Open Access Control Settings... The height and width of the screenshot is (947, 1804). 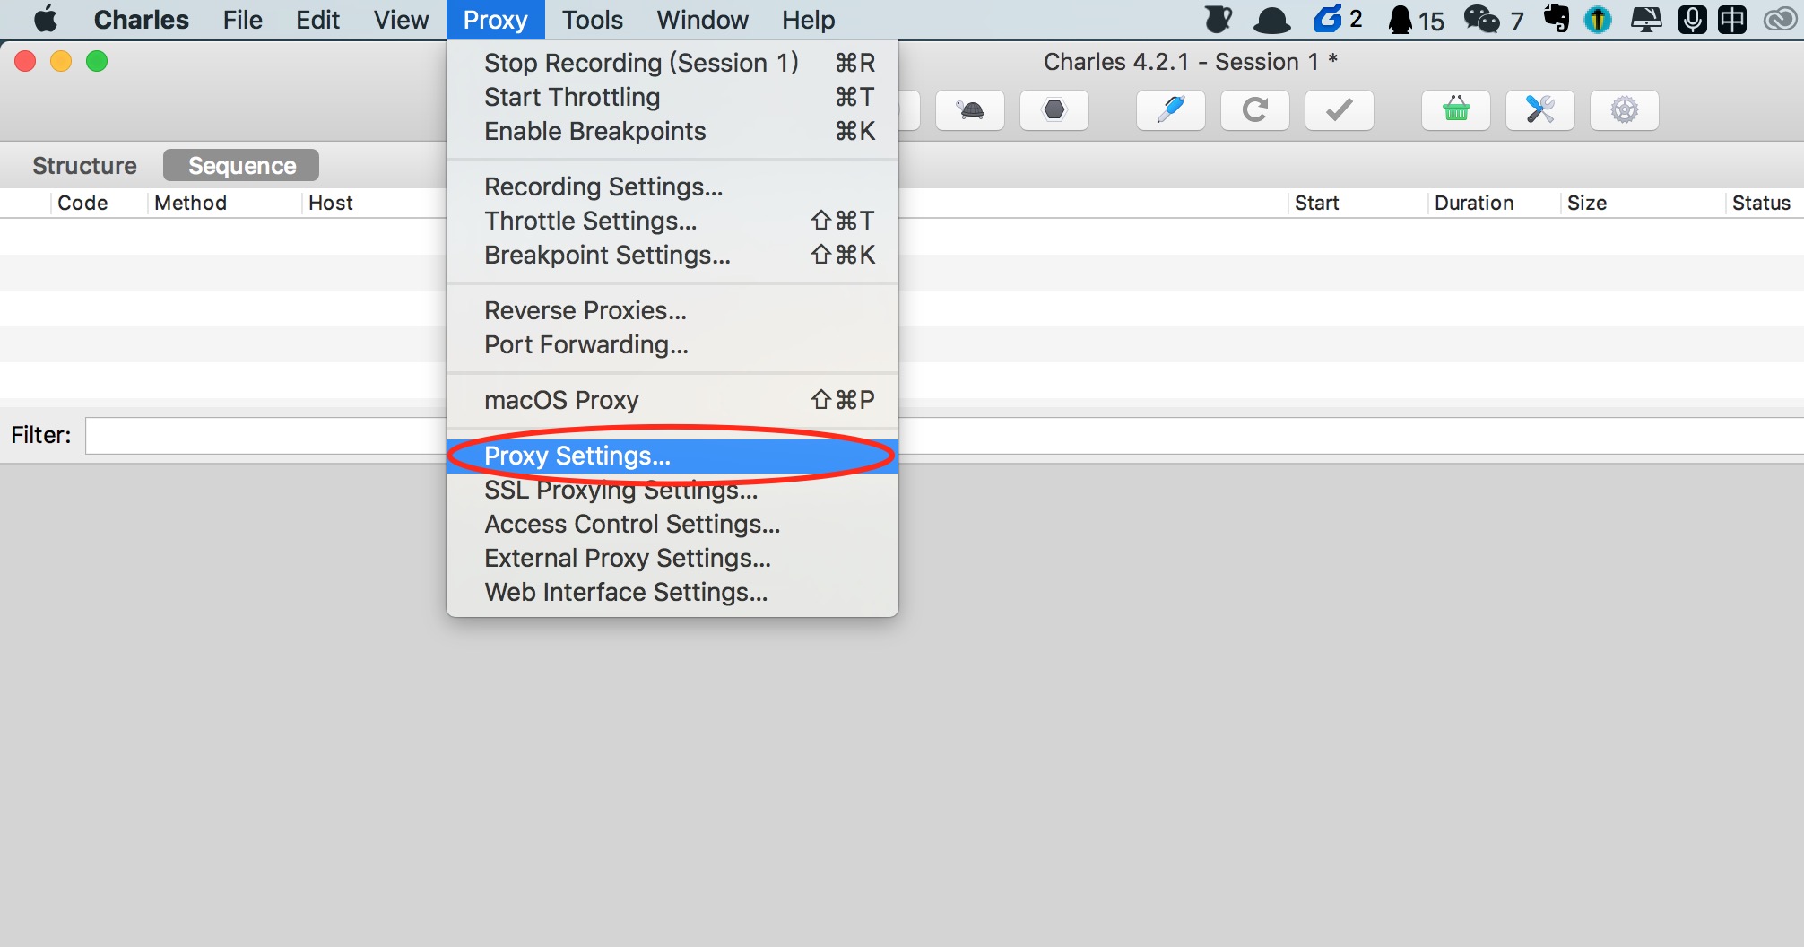[672, 524]
